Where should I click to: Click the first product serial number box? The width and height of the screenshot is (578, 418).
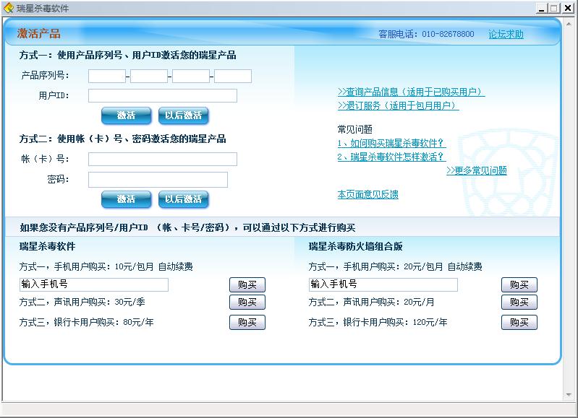107,77
